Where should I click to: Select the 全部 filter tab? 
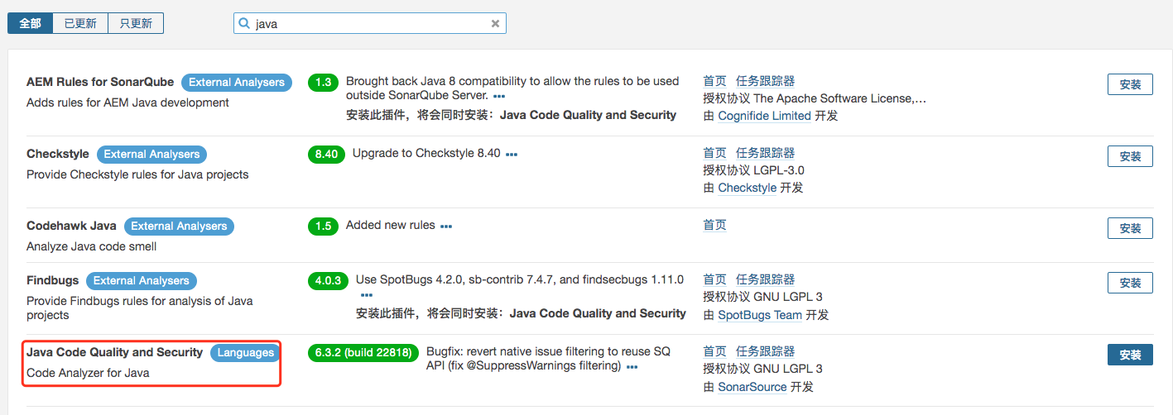(x=31, y=23)
